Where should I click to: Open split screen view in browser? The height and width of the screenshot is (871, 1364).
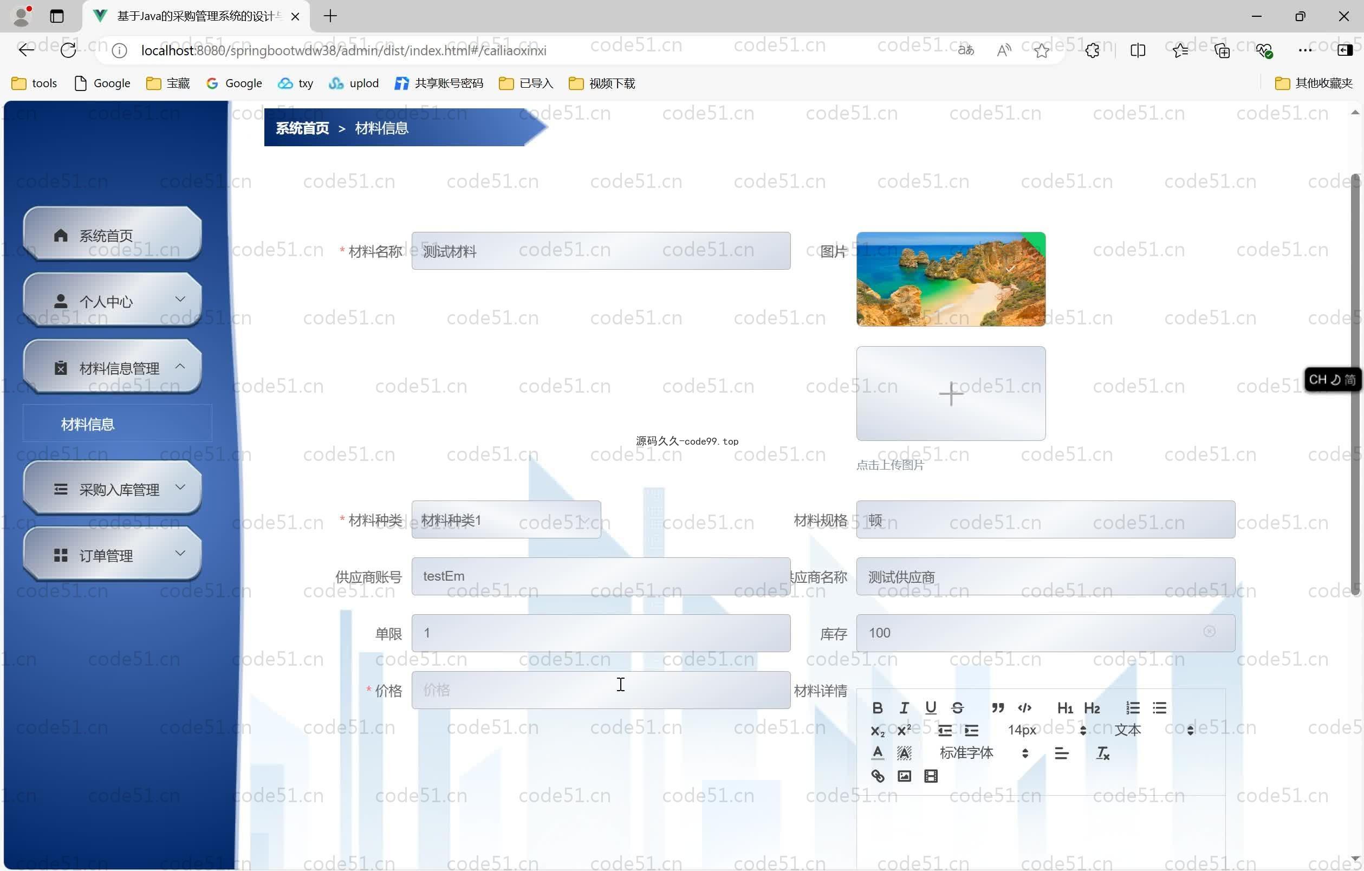coord(1138,50)
